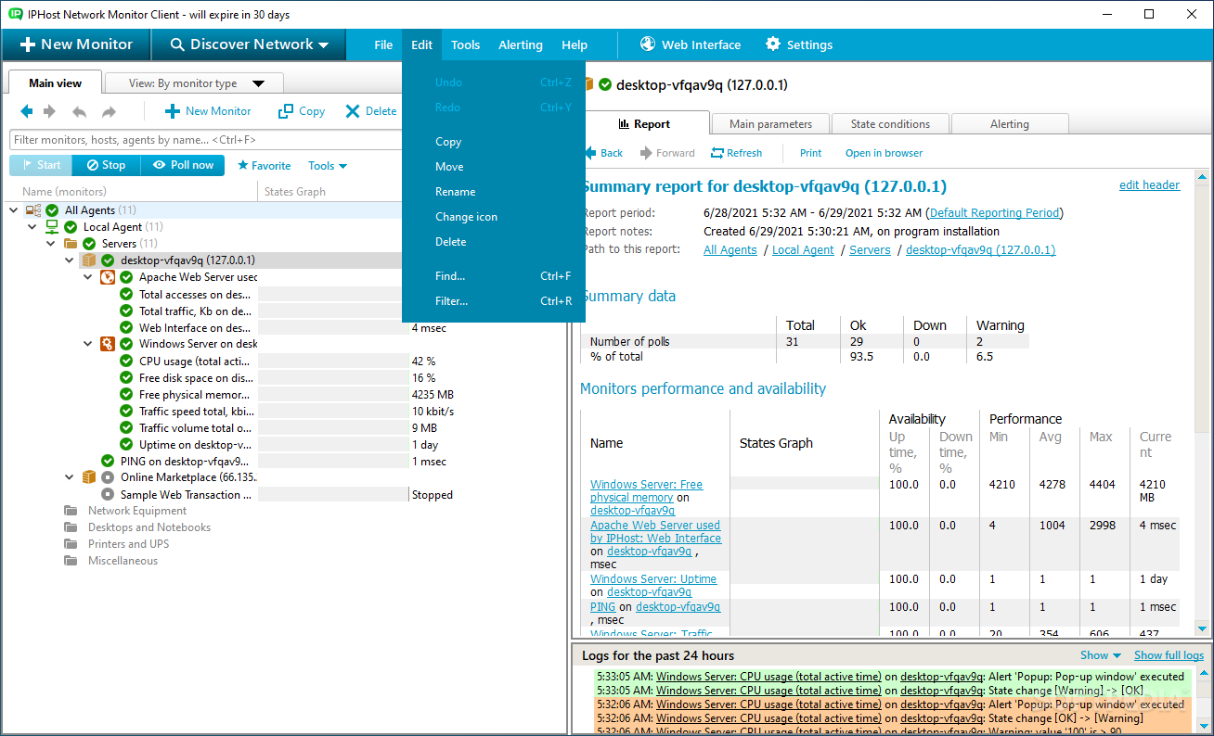Switch to the Main view tab
Screen dimensions: 1214x736
pos(55,82)
